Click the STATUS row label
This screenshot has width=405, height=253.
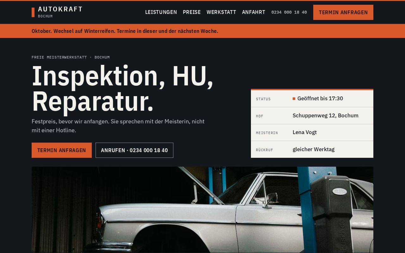point(263,99)
